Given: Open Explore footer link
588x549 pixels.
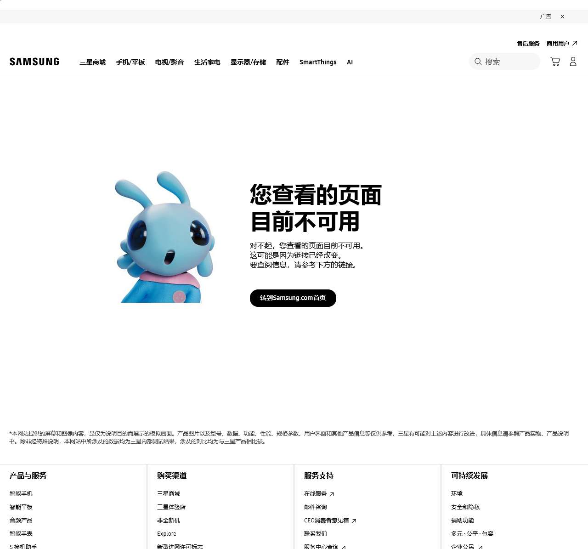Looking at the screenshot, I should 167,534.
